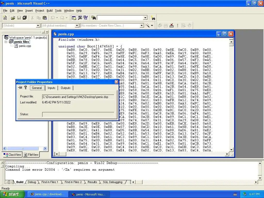This screenshot has height=198, width=264.
Task: Create a new text file from toolbar
Action: pyautogui.click(x=5, y=18)
